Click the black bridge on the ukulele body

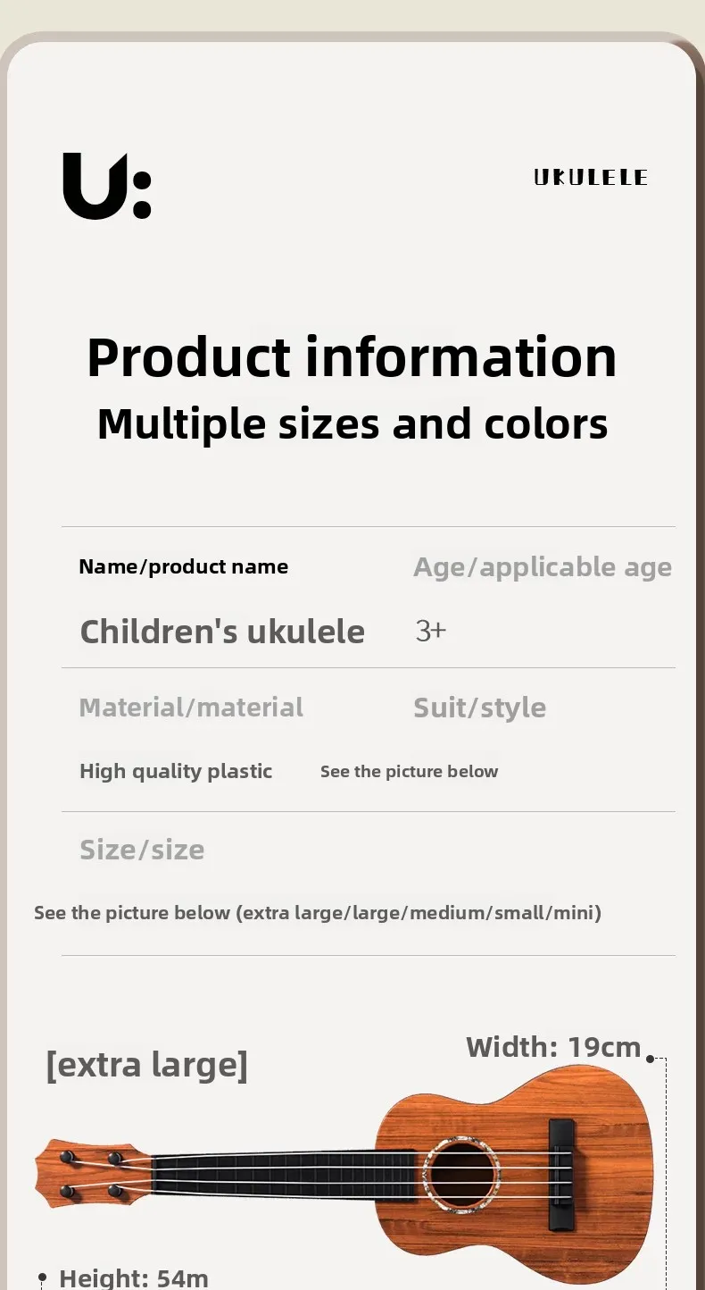pyautogui.click(x=561, y=1169)
